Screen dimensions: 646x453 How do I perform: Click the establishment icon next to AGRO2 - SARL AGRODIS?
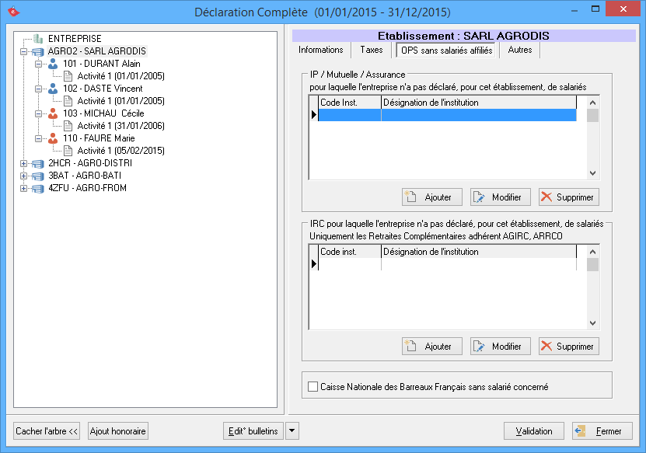(38, 51)
